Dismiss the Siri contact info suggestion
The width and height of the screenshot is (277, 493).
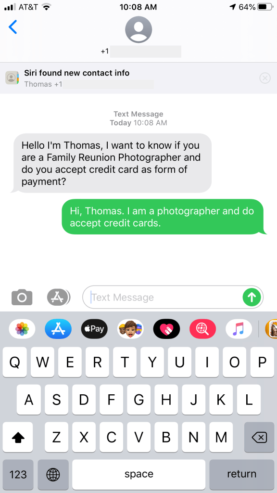click(x=265, y=78)
